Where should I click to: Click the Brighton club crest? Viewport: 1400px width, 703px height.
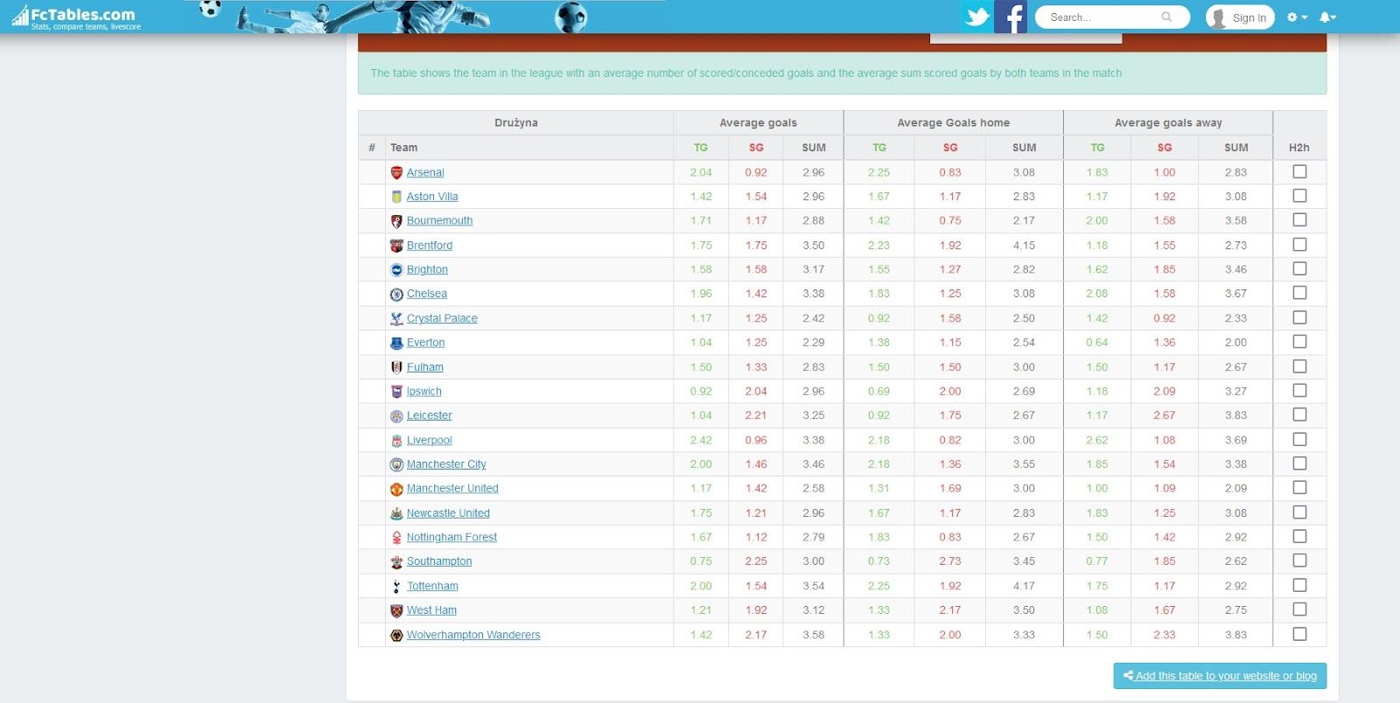pyautogui.click(x=396, y=270)
